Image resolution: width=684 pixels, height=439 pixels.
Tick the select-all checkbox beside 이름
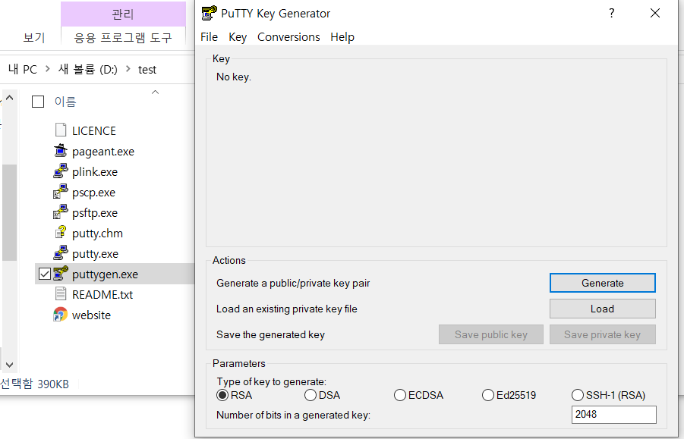pos(38,102)
